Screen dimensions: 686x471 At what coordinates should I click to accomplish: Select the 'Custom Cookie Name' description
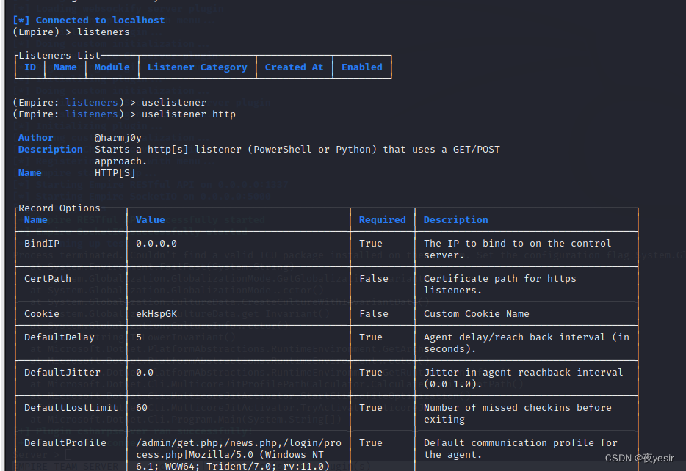pos(477,314)
